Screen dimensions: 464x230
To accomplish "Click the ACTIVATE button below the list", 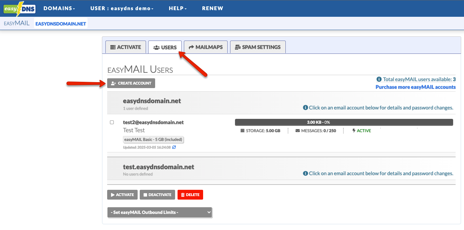I will [122, 195].
